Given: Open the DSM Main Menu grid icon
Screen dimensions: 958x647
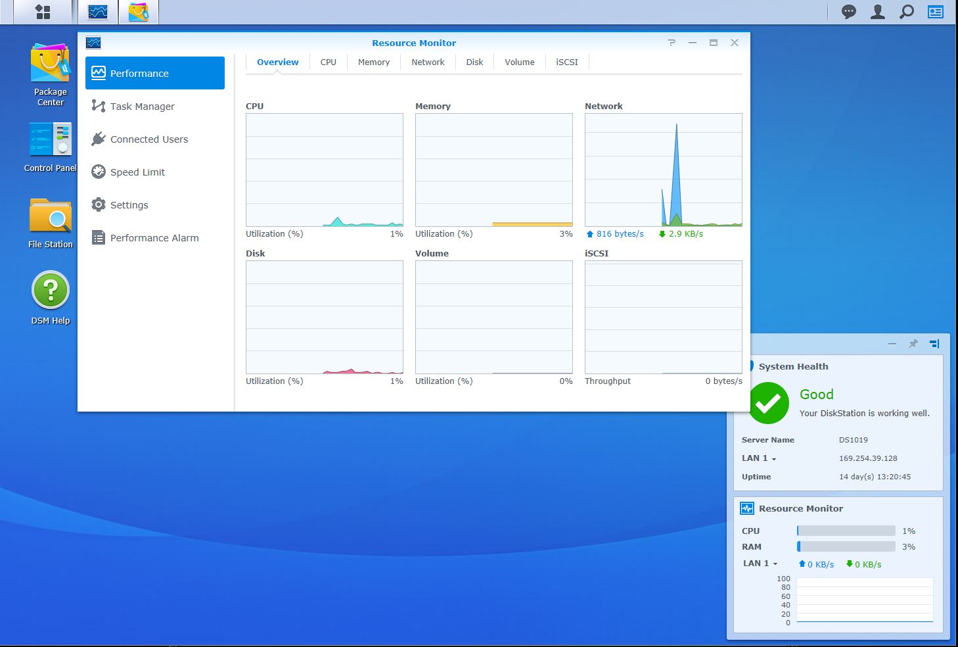Looking at the screenshot, I should 43,12.
